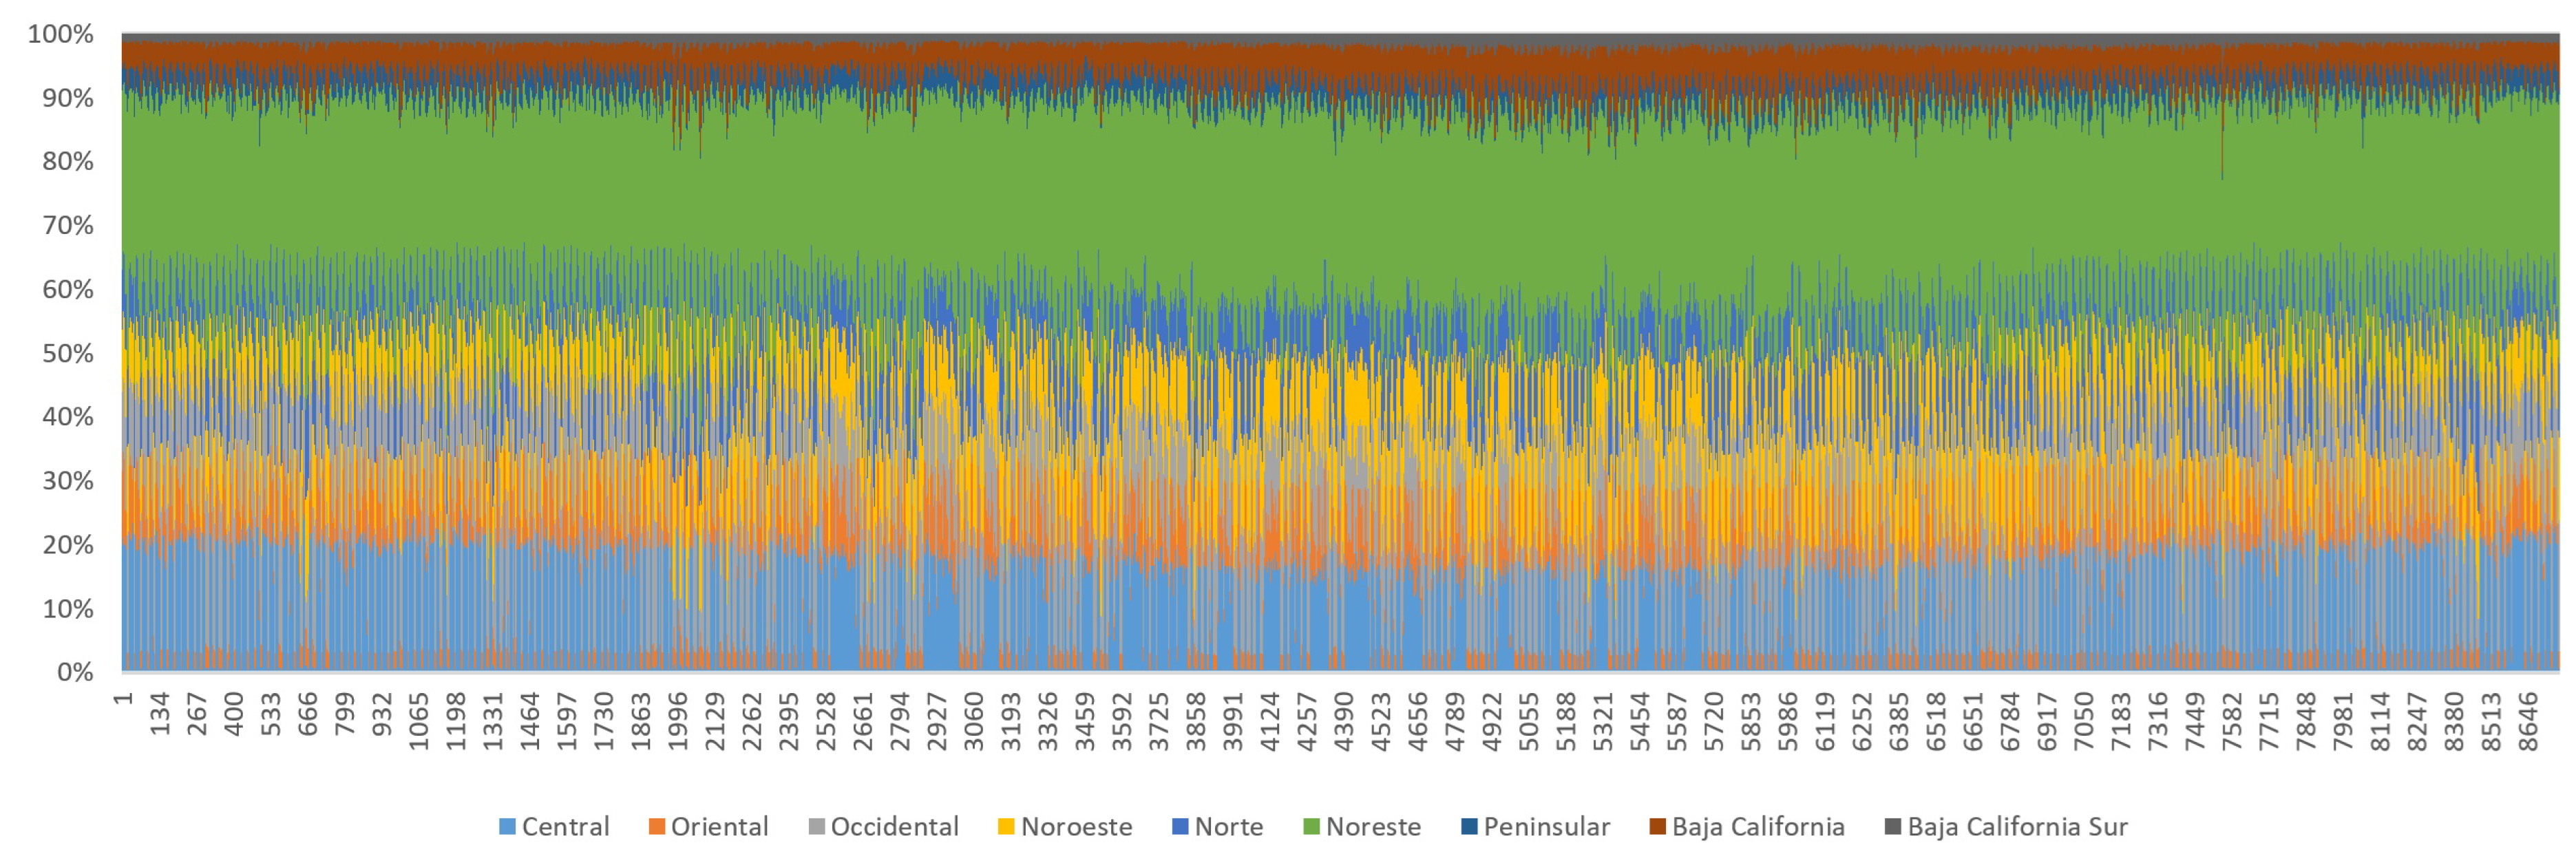The width and height of the screenshot is (2576, 861).
Task: Click the Peninsular legend color swatch
Action: point(1469,827)
